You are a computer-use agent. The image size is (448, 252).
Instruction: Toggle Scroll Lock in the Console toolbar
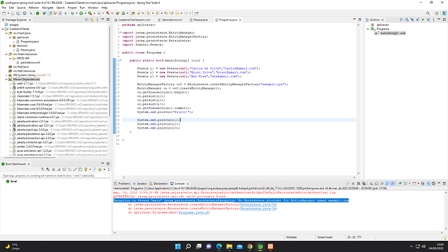click(377, 183)
